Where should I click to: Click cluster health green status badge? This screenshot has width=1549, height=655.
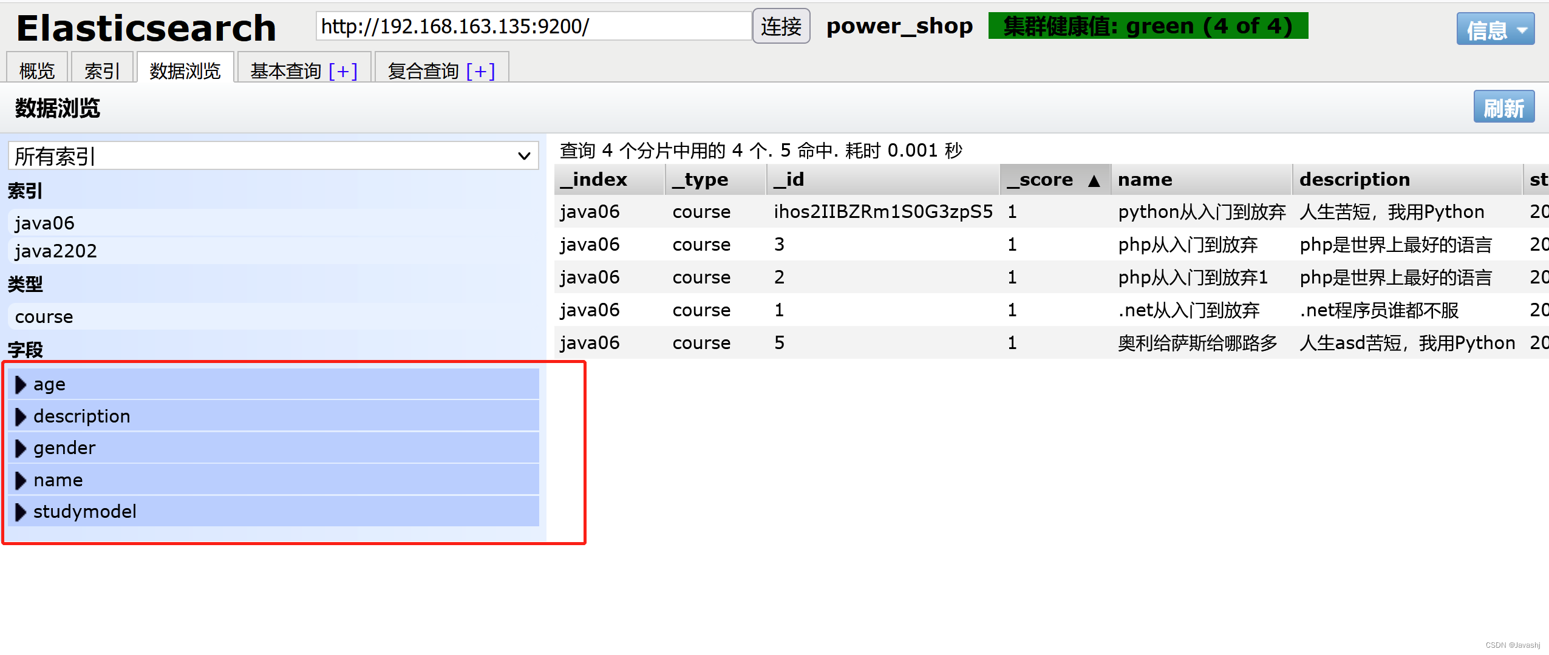pyautogui.click(x=1148, y=26)
